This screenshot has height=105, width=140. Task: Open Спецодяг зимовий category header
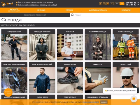[42, 32]
